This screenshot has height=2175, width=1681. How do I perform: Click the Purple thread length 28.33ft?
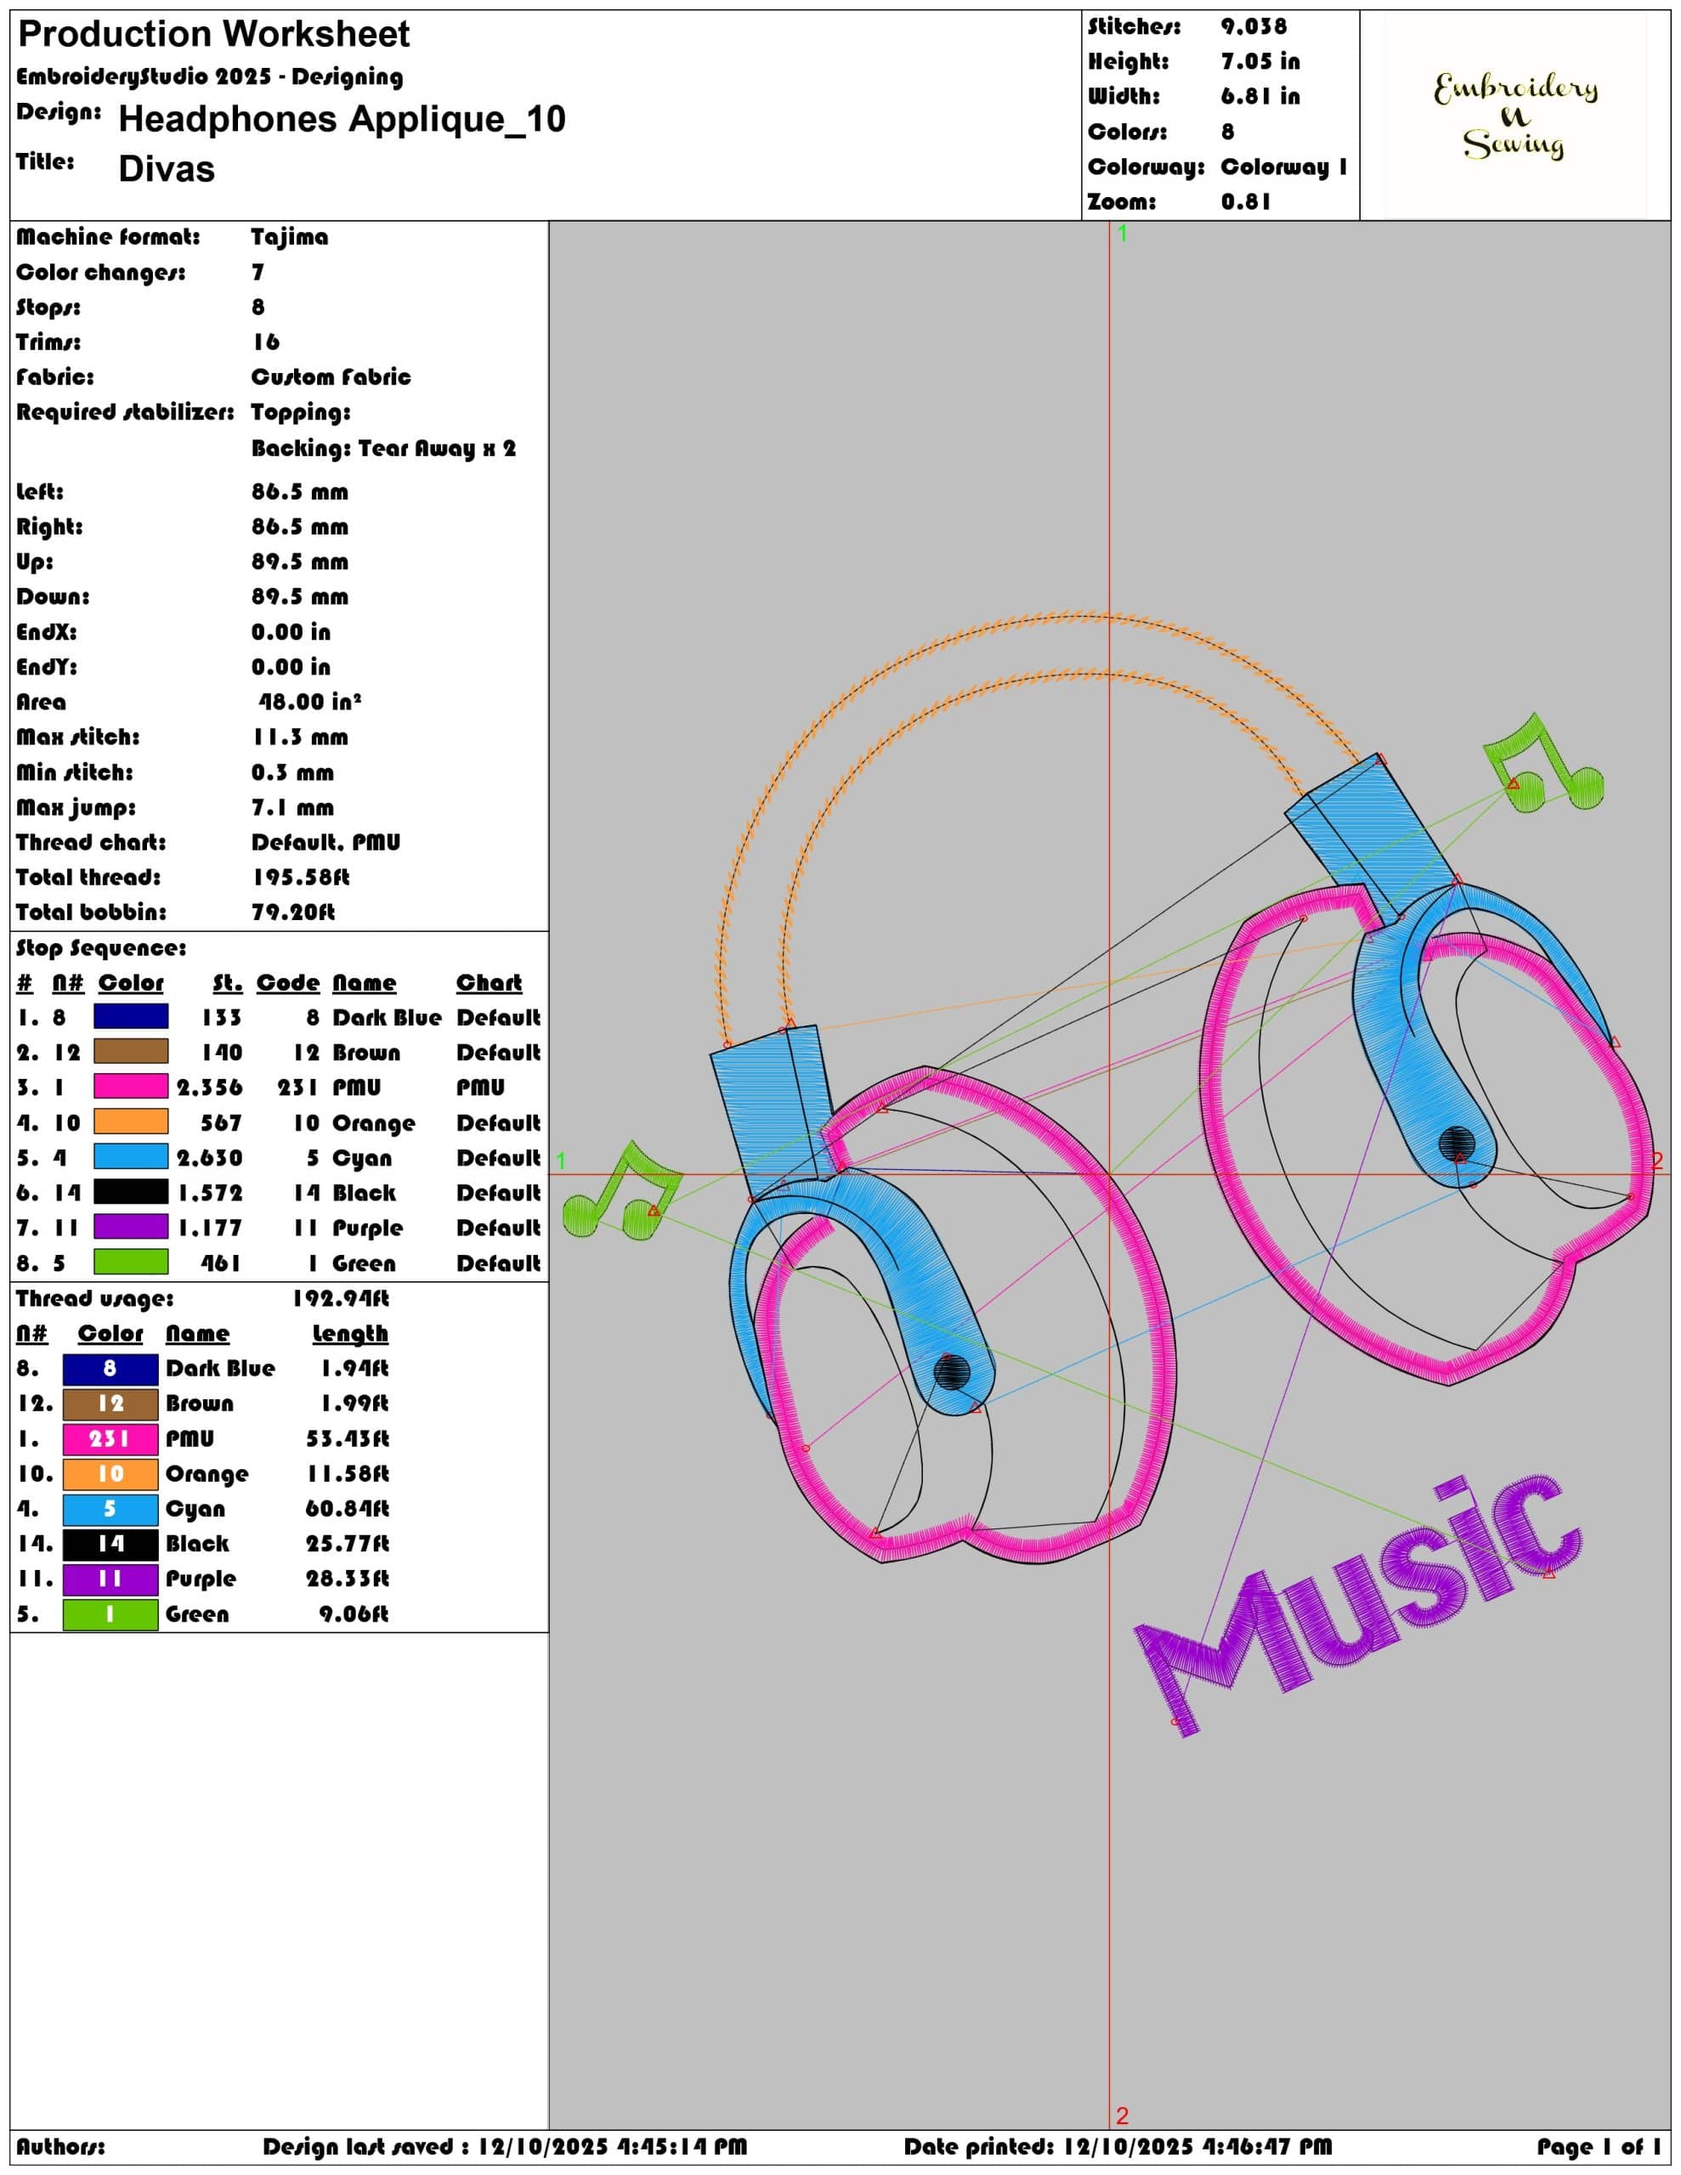[x=348, y=1579]
